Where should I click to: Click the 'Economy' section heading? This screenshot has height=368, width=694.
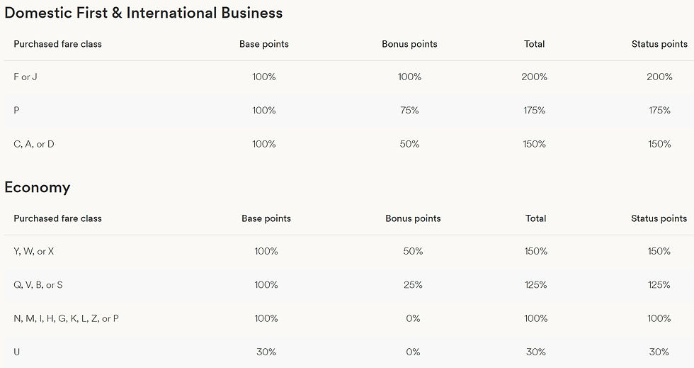[x=38, y=187]
